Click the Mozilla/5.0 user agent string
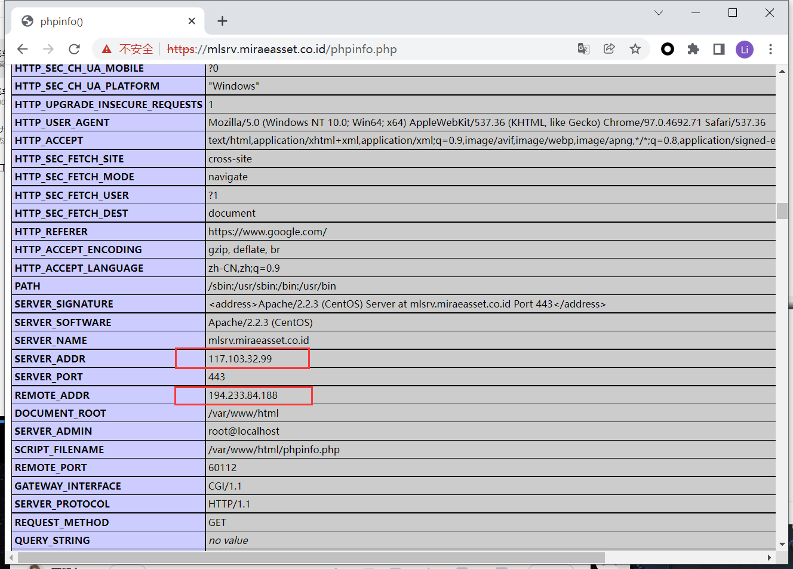This screenshot has height=569, width=793. coord(487,122)
